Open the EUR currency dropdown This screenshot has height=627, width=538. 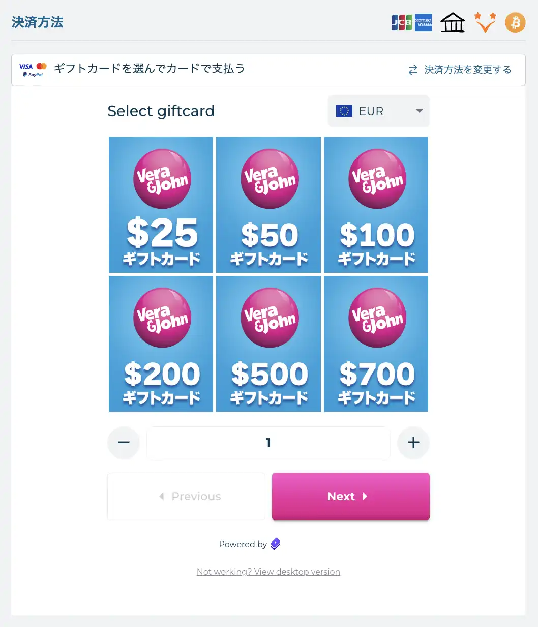click(x=379, y=111)
